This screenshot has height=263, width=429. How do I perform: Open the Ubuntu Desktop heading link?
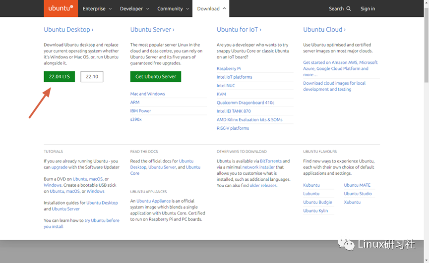68,30
